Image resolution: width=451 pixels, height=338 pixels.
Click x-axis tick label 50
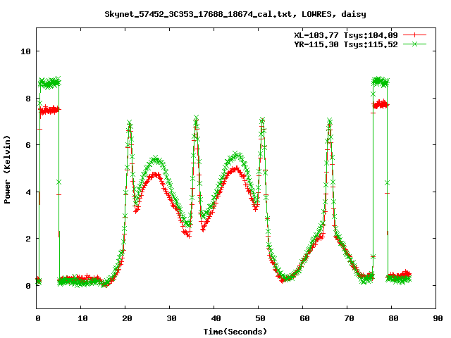260,318
